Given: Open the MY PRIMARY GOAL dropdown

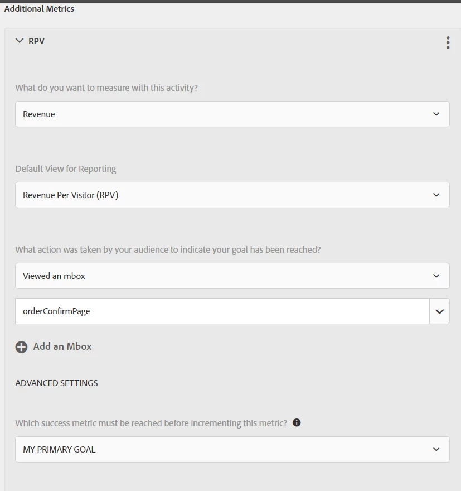Looking at the screenshot, I should point(223,449).
